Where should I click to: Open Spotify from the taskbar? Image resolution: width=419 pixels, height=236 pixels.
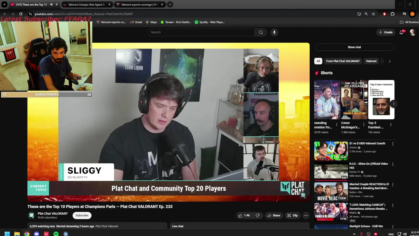[x=56, y=234]
